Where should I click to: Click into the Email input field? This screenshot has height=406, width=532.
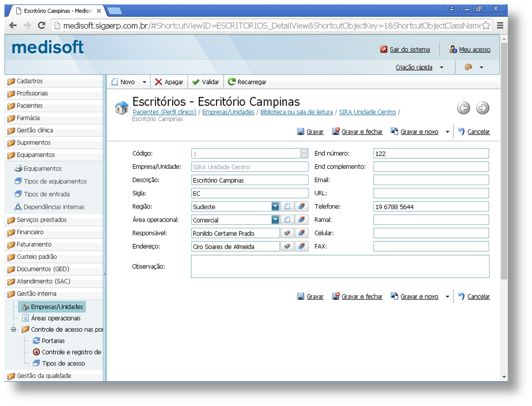click(431, 180)
